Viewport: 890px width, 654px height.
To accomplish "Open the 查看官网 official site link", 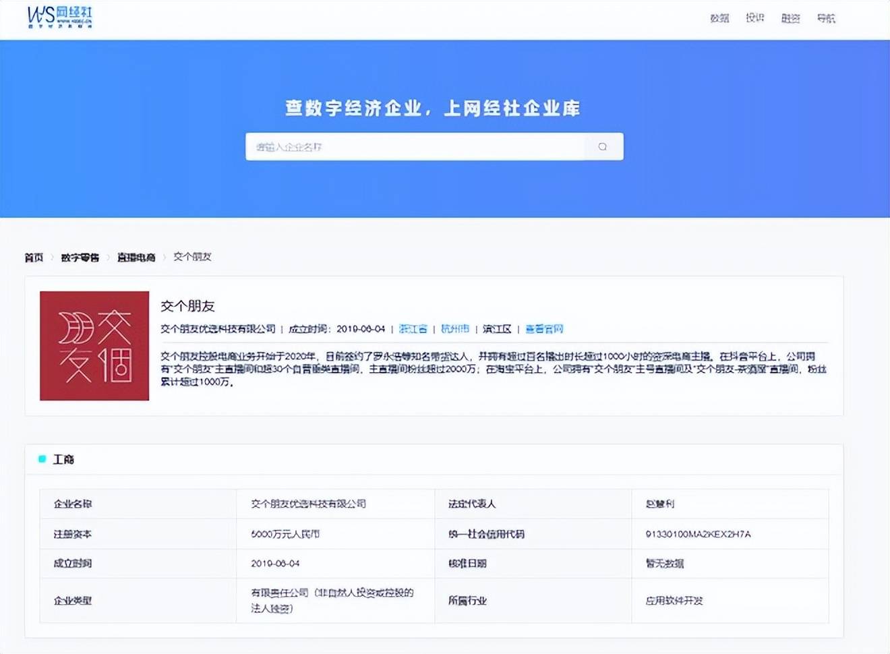I will coord(544,329).
